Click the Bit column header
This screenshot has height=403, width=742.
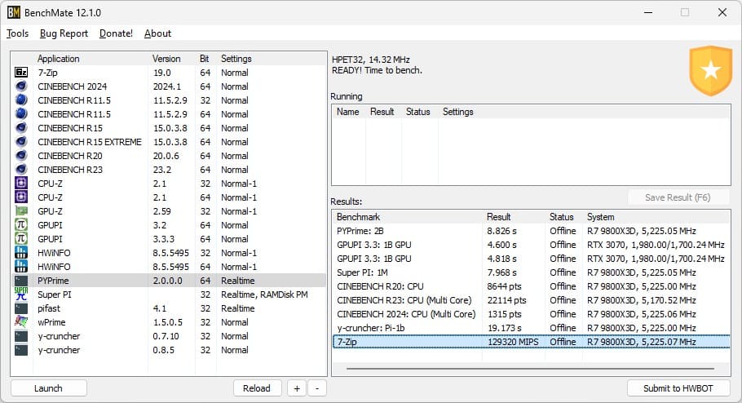[x=205, y=59]
